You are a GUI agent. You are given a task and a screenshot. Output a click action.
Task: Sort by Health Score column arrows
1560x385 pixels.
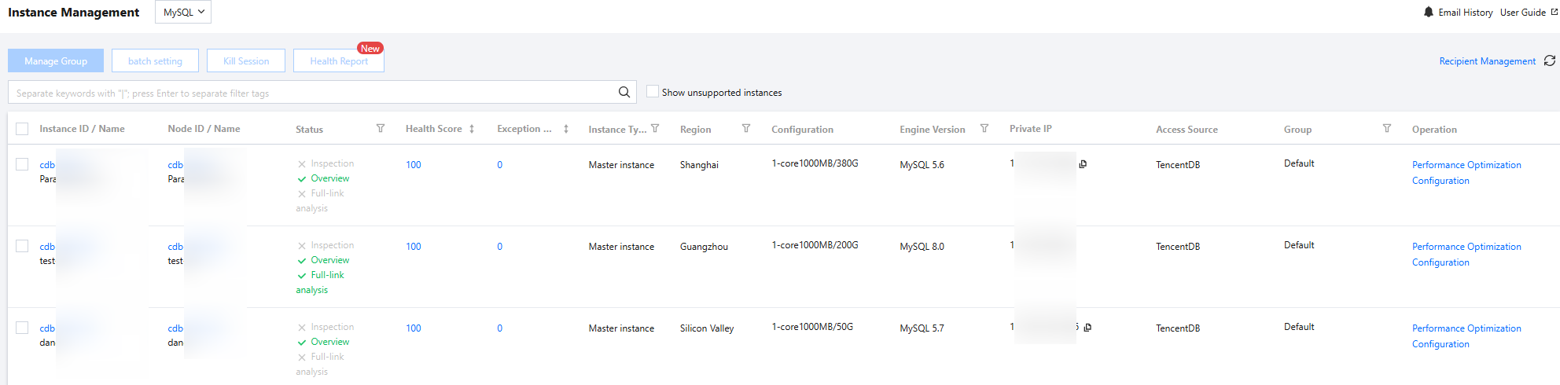[472, 129]
